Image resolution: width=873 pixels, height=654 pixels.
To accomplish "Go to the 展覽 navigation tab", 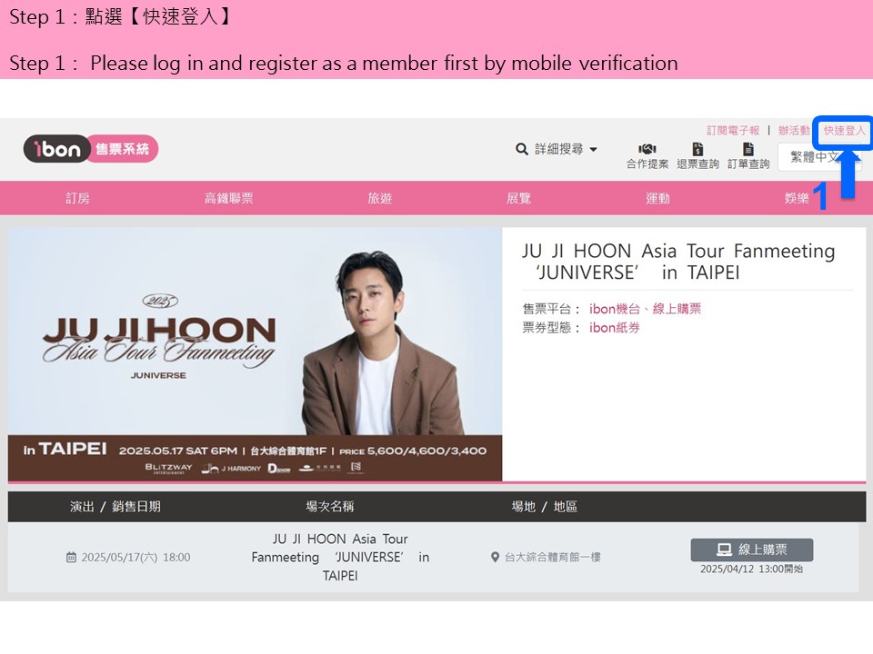I will click(x=519, y=199).
